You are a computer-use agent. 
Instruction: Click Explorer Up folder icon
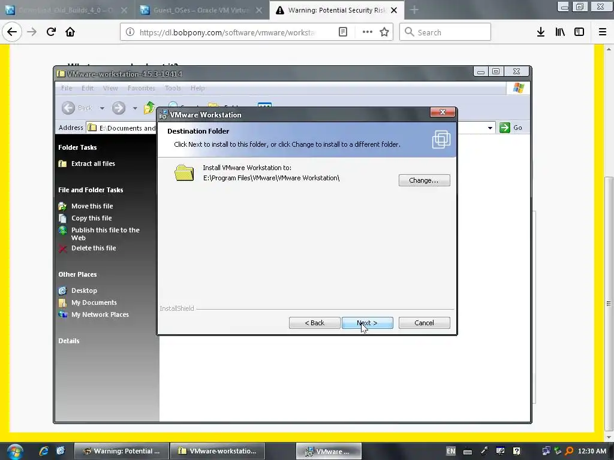coord(149,108)
